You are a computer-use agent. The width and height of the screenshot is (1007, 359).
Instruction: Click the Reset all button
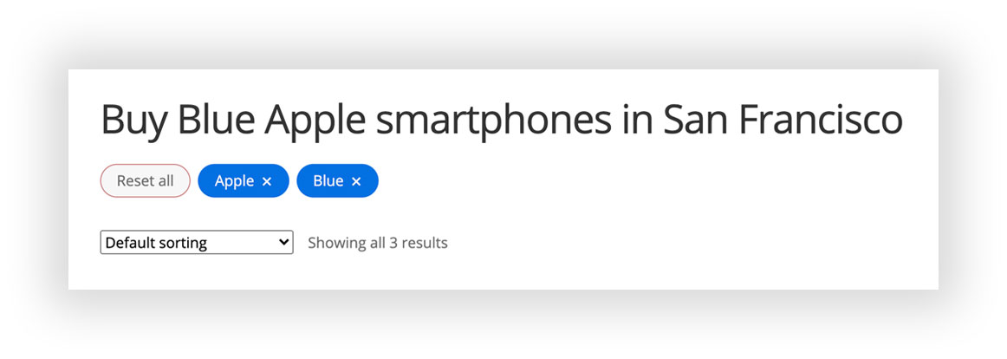point(145,181)
